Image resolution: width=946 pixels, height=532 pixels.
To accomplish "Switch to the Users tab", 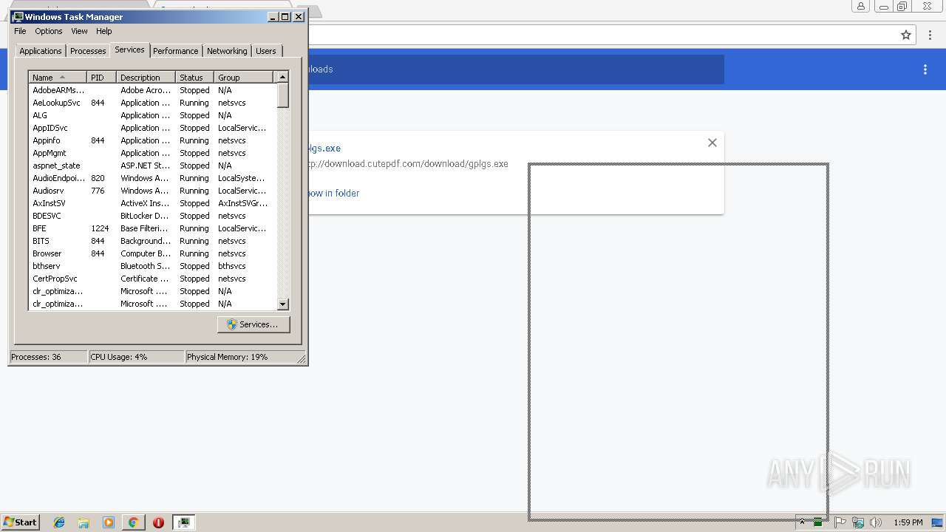I will pos(266,51).
